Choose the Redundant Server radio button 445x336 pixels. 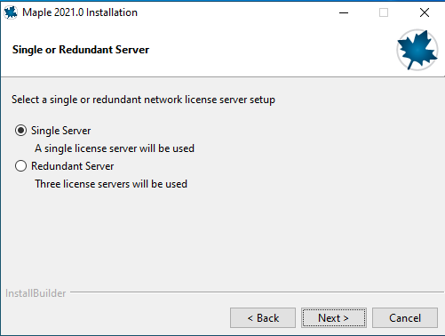coord(20,166)
